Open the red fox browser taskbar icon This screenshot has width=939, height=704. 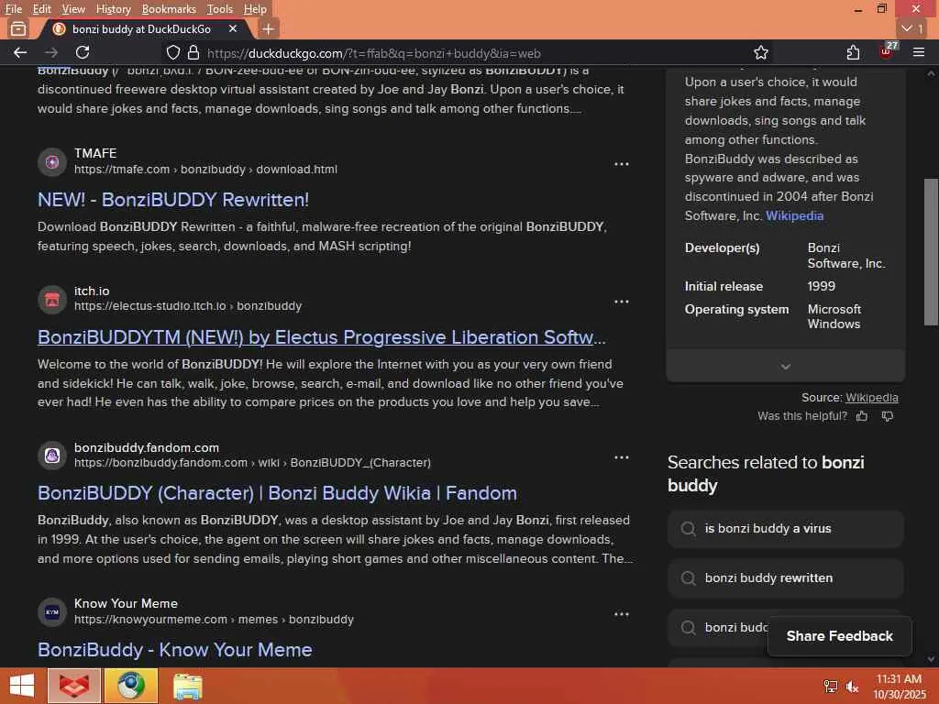point(74,686)
